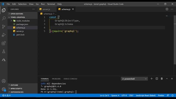Viewport: 176px width, 99px height.
Task: Open the Terminal menu
Action: tap(51, 4)
